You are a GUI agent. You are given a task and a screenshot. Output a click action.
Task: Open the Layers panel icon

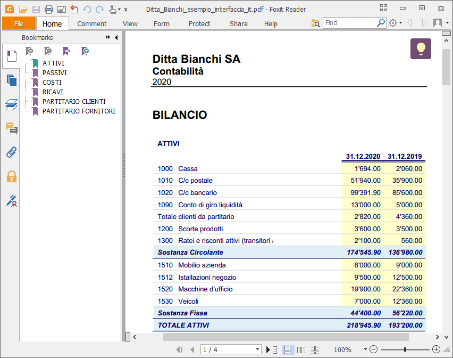(x=12, y=104)
